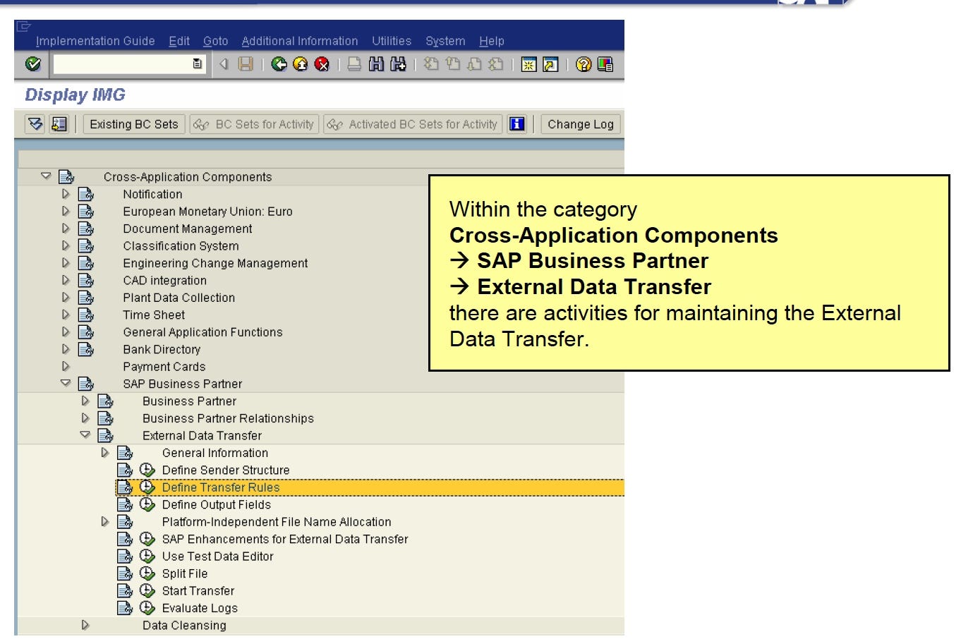This screenshot has width=961, height=639.
Task: Click the yellow Help question mark icon
Action: tap(583, 64)
